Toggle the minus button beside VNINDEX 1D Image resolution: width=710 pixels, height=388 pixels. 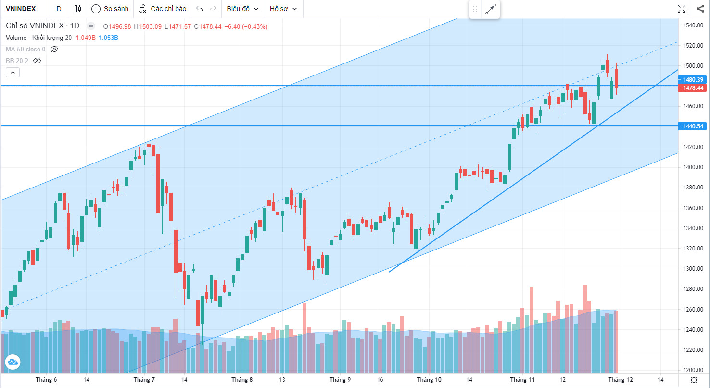coord(90,26)
